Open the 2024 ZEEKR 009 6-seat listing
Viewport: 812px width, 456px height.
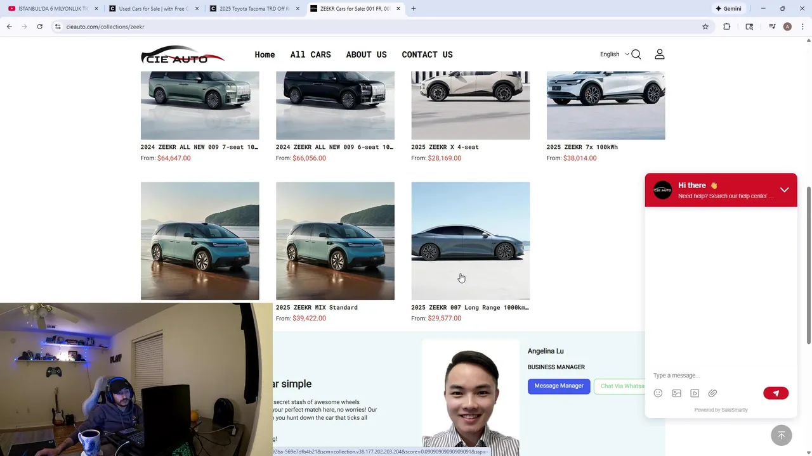(x=334, y=147)
